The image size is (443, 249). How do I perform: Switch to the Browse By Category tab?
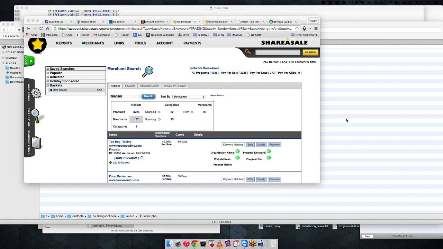175,86
